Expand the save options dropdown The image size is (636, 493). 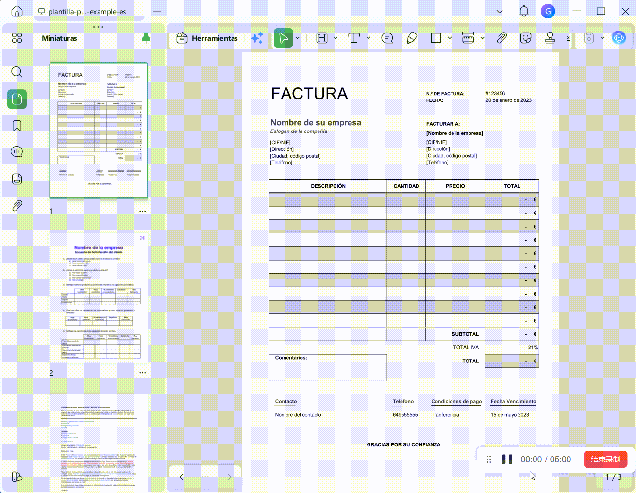[x=603, y=38]
